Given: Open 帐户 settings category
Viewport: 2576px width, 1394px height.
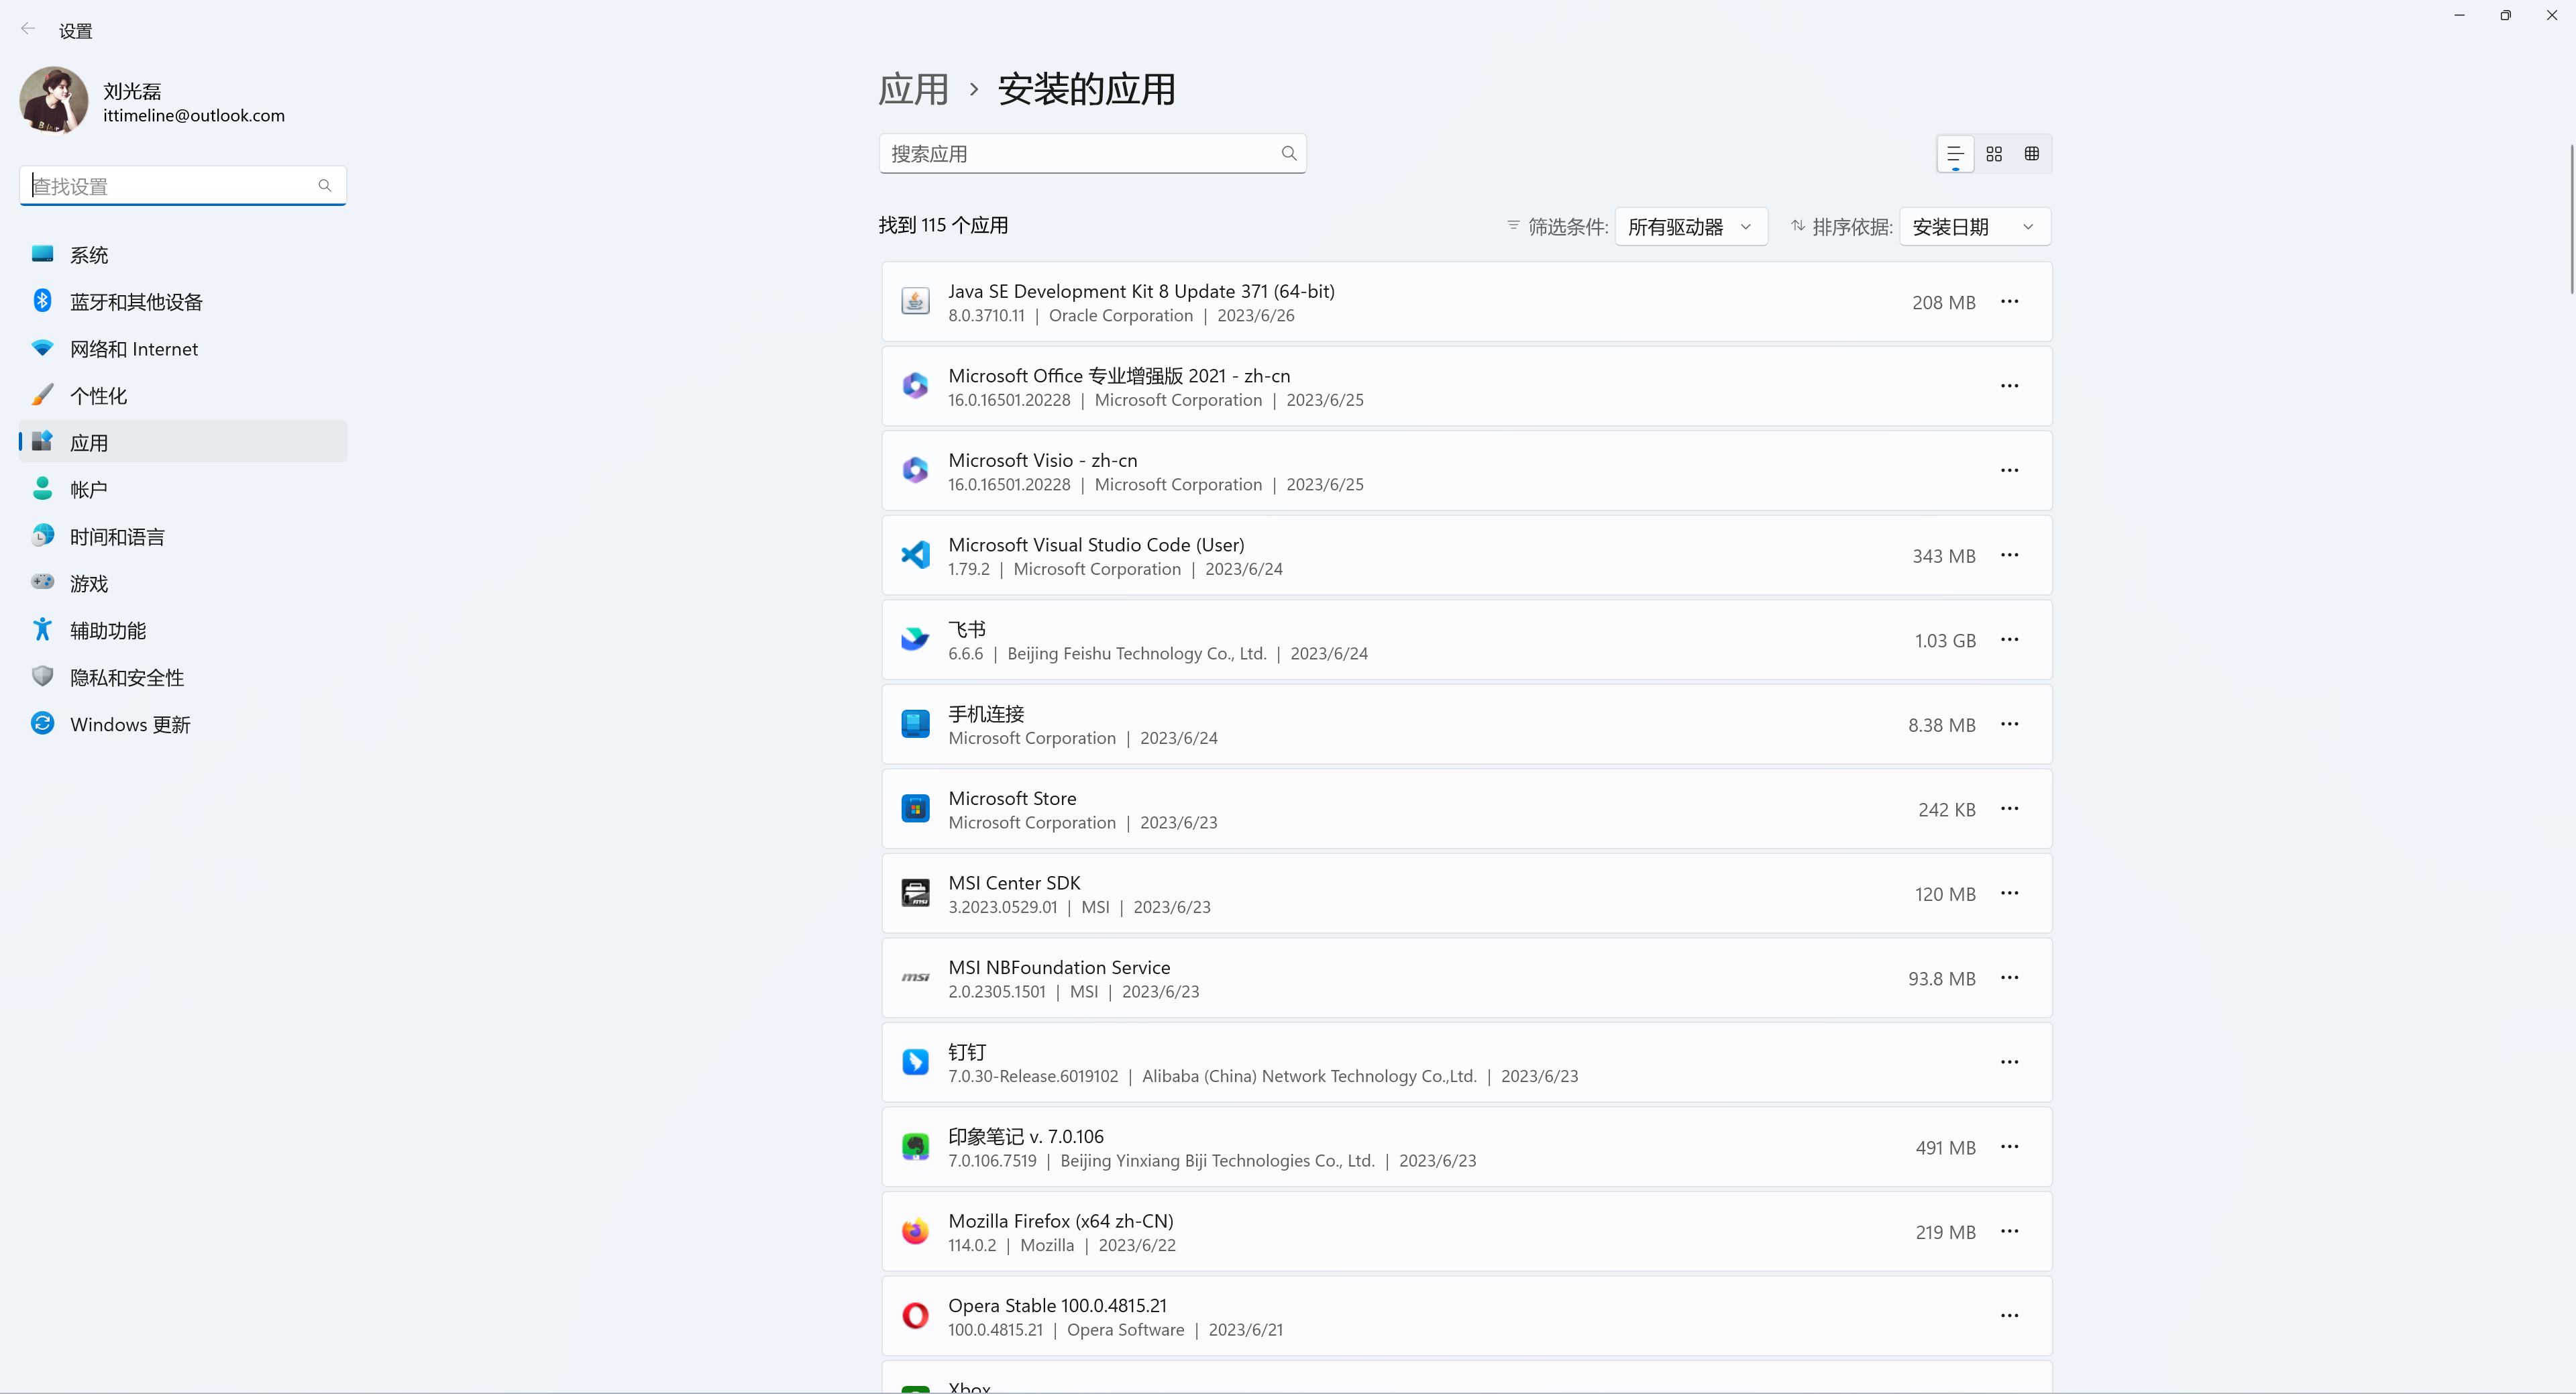Looking at the screenshot, I should 183,489.
